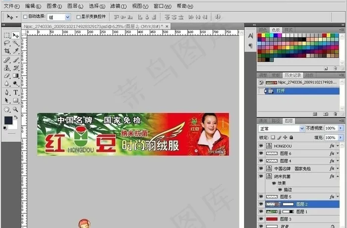Screen dimensions: 347x228
Task: Open the 正常 blend mode dropdown
Action: click(x=281, y=129)
